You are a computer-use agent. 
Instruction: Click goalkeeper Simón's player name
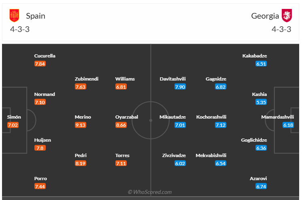point(14,117)
